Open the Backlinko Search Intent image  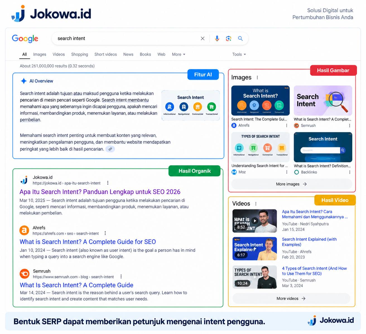[x=323, y=147]
